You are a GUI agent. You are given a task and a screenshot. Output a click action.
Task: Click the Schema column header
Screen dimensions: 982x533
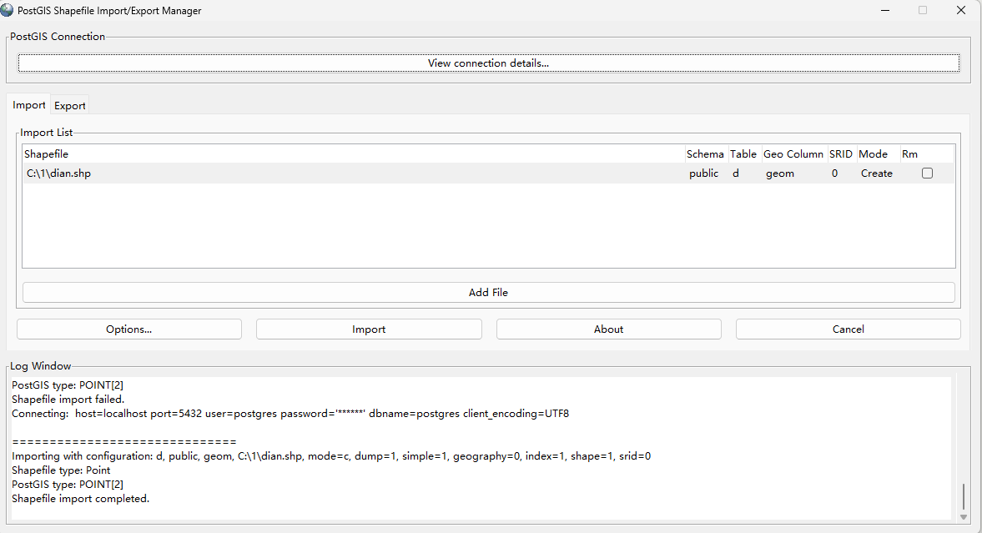tap(705, 154)
